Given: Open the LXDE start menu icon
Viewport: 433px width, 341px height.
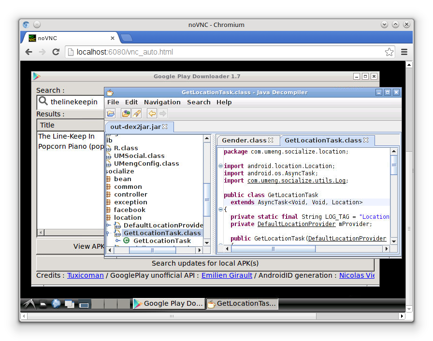Looking at the screenshot, I should coord(29,304).
